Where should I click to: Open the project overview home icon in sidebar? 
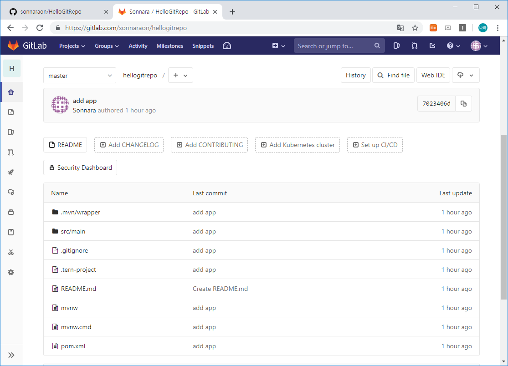(11, 92)
